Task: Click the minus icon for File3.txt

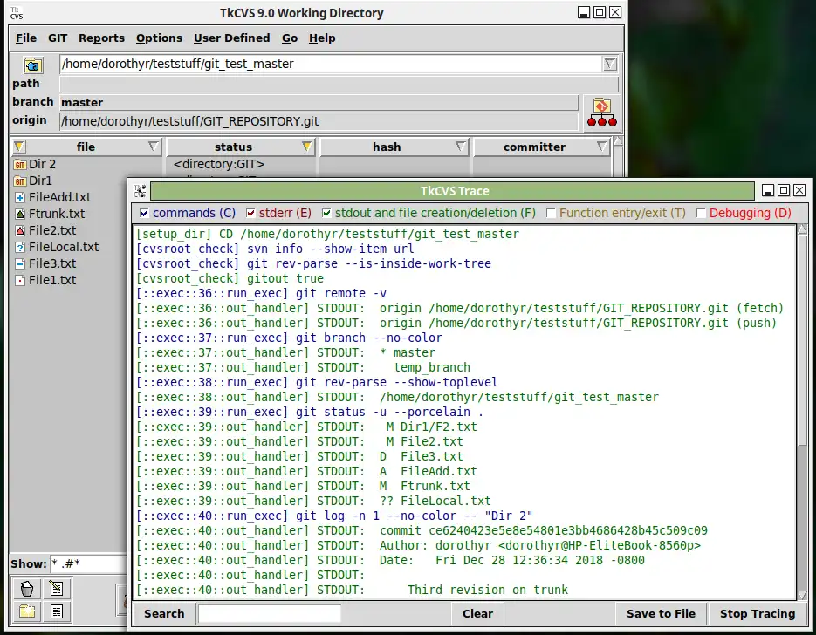Action: coord(20,263)
